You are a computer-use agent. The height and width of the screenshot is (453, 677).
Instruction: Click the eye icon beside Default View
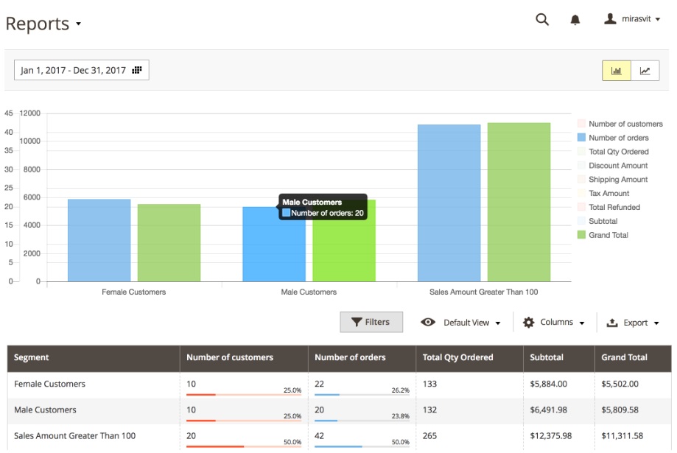click(428, 323)
